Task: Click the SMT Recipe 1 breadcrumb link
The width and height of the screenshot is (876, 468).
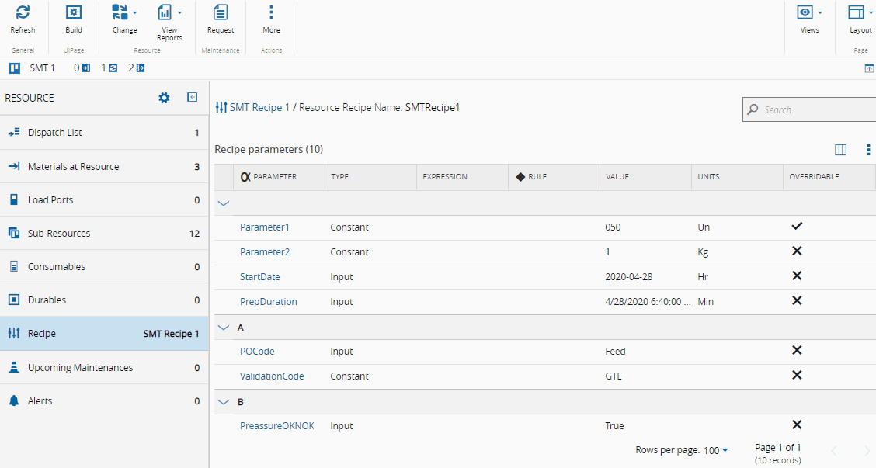Action: (259, 108)
